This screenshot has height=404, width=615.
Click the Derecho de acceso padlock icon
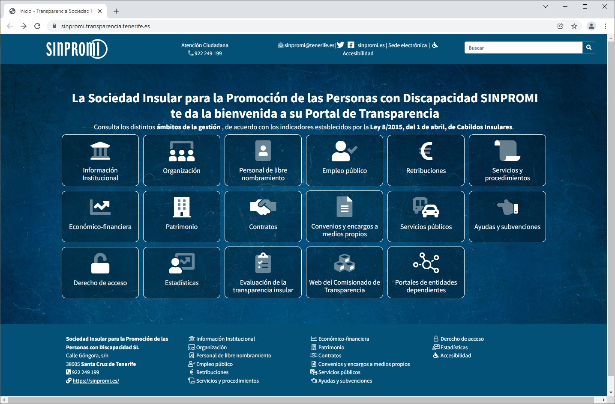100,263
